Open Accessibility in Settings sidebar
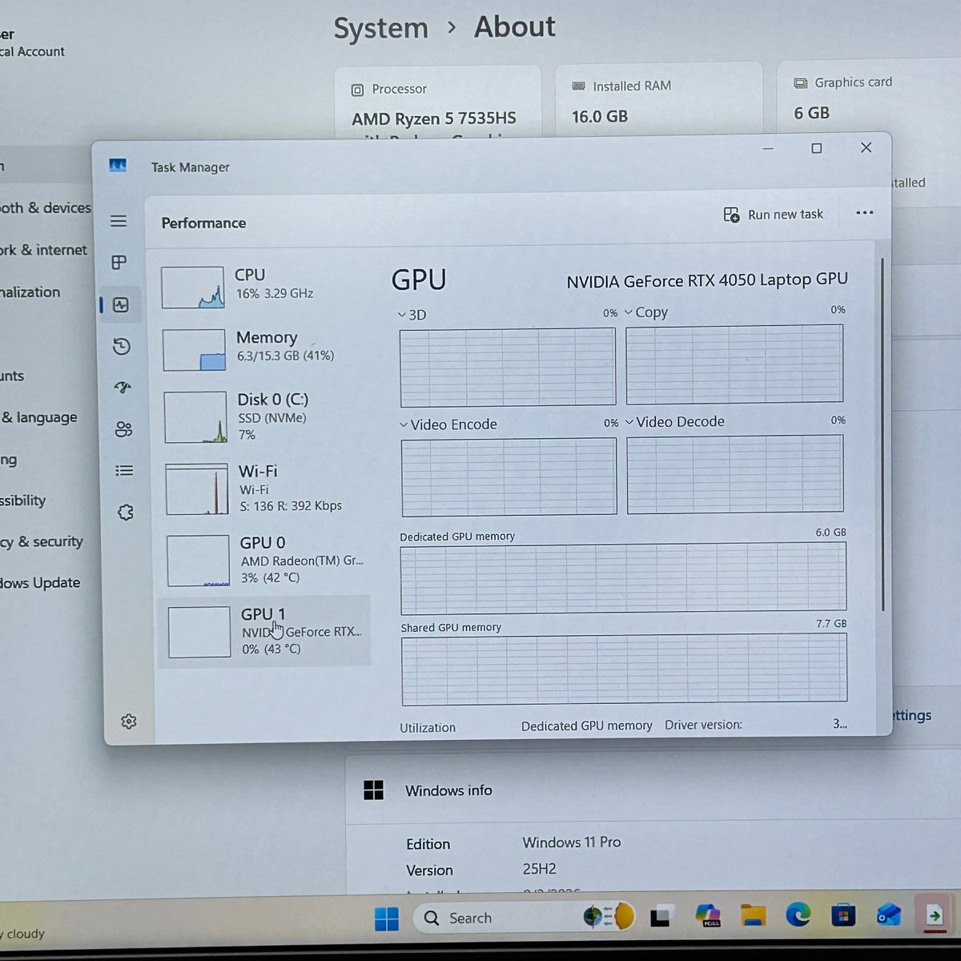The height and width of the screenshot is (961, 961). point(23,501)
